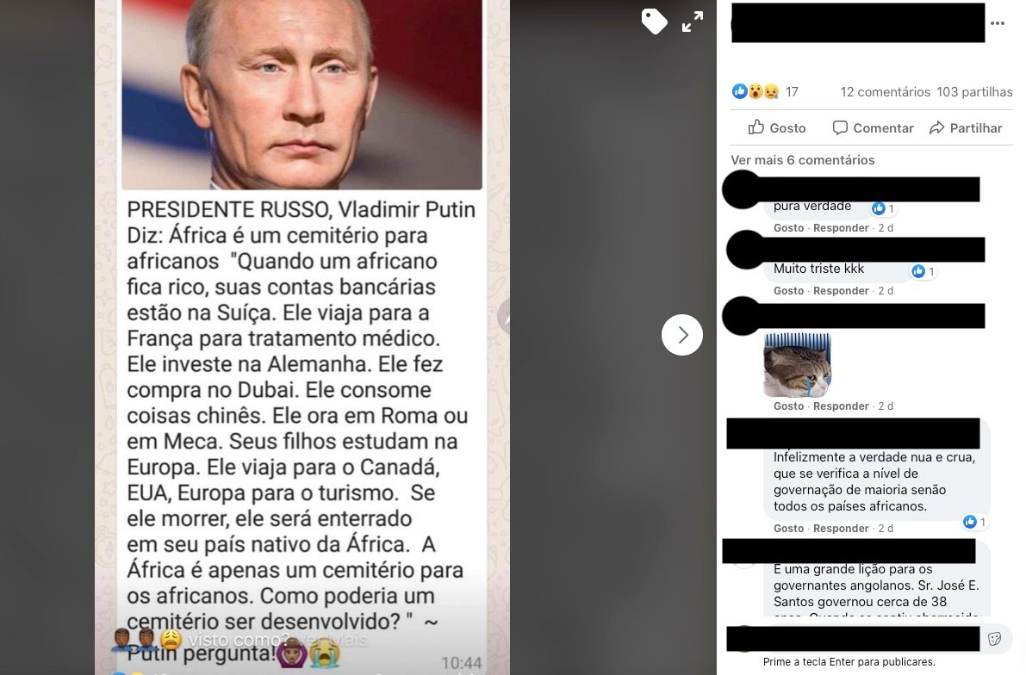Screen dimensions: 1026x675
Task: Share the post via Partilhar
Action: (966, 127)
